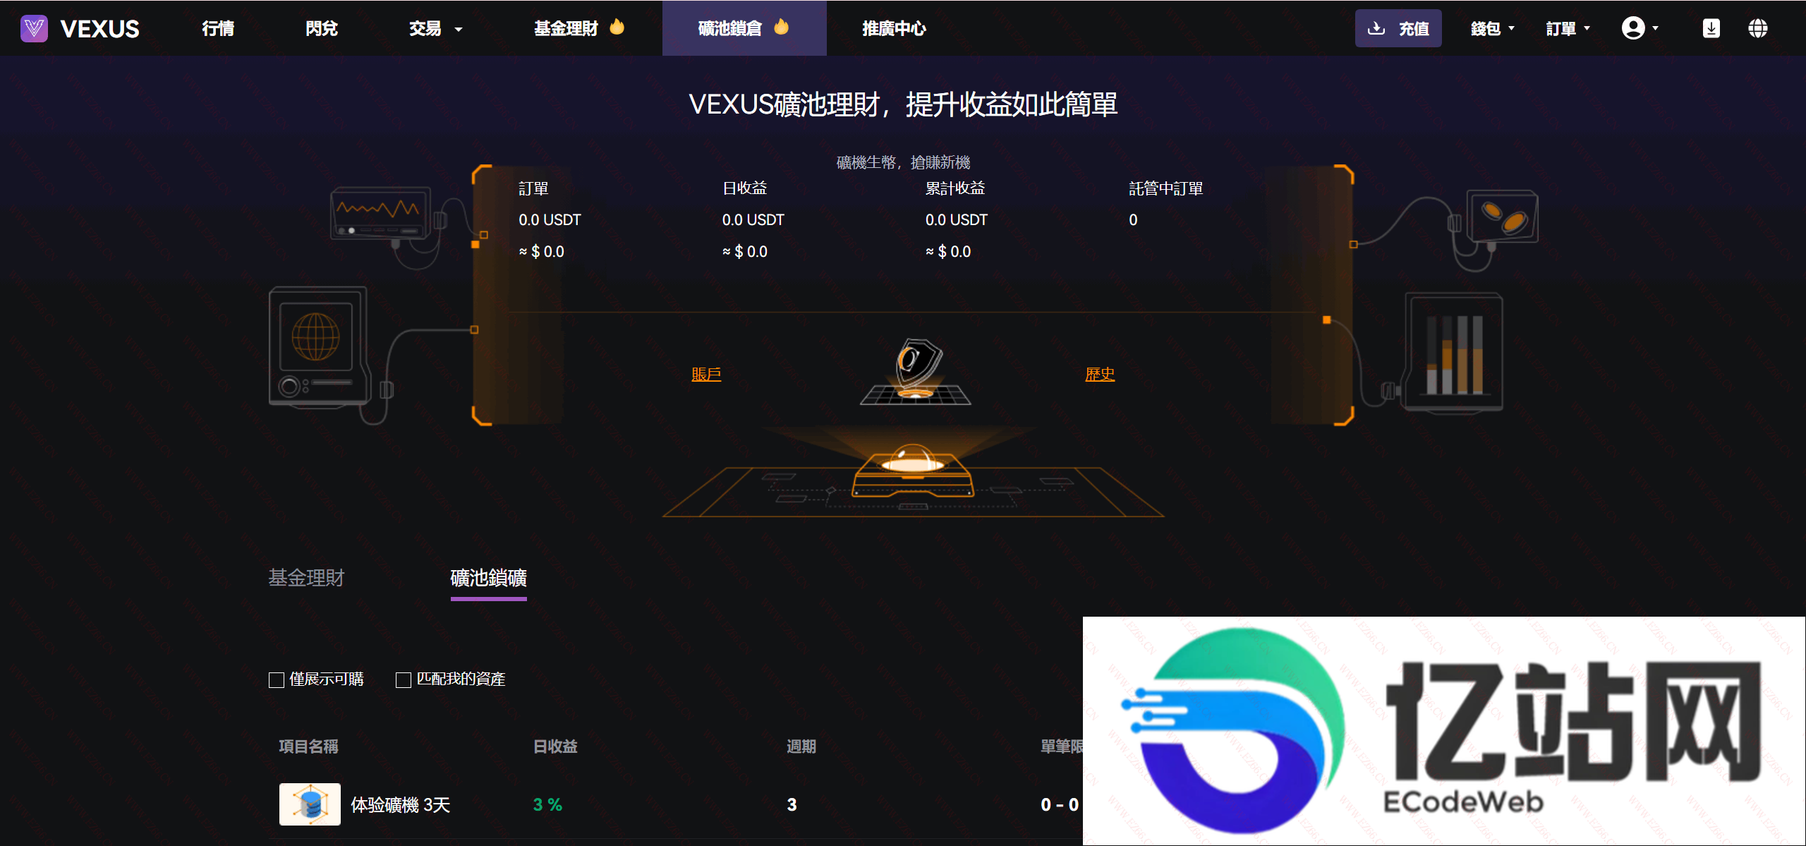Screen dimensions: 1806x846
Task: Click flame icon beside 基金理財 nav
Action: pyautogui.click(x=617, y=27)
